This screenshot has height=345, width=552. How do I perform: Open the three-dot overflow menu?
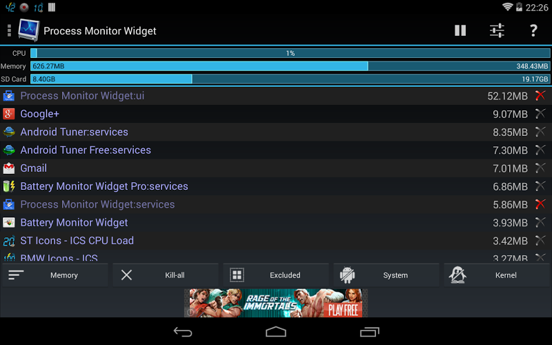[x=9, y=30]
